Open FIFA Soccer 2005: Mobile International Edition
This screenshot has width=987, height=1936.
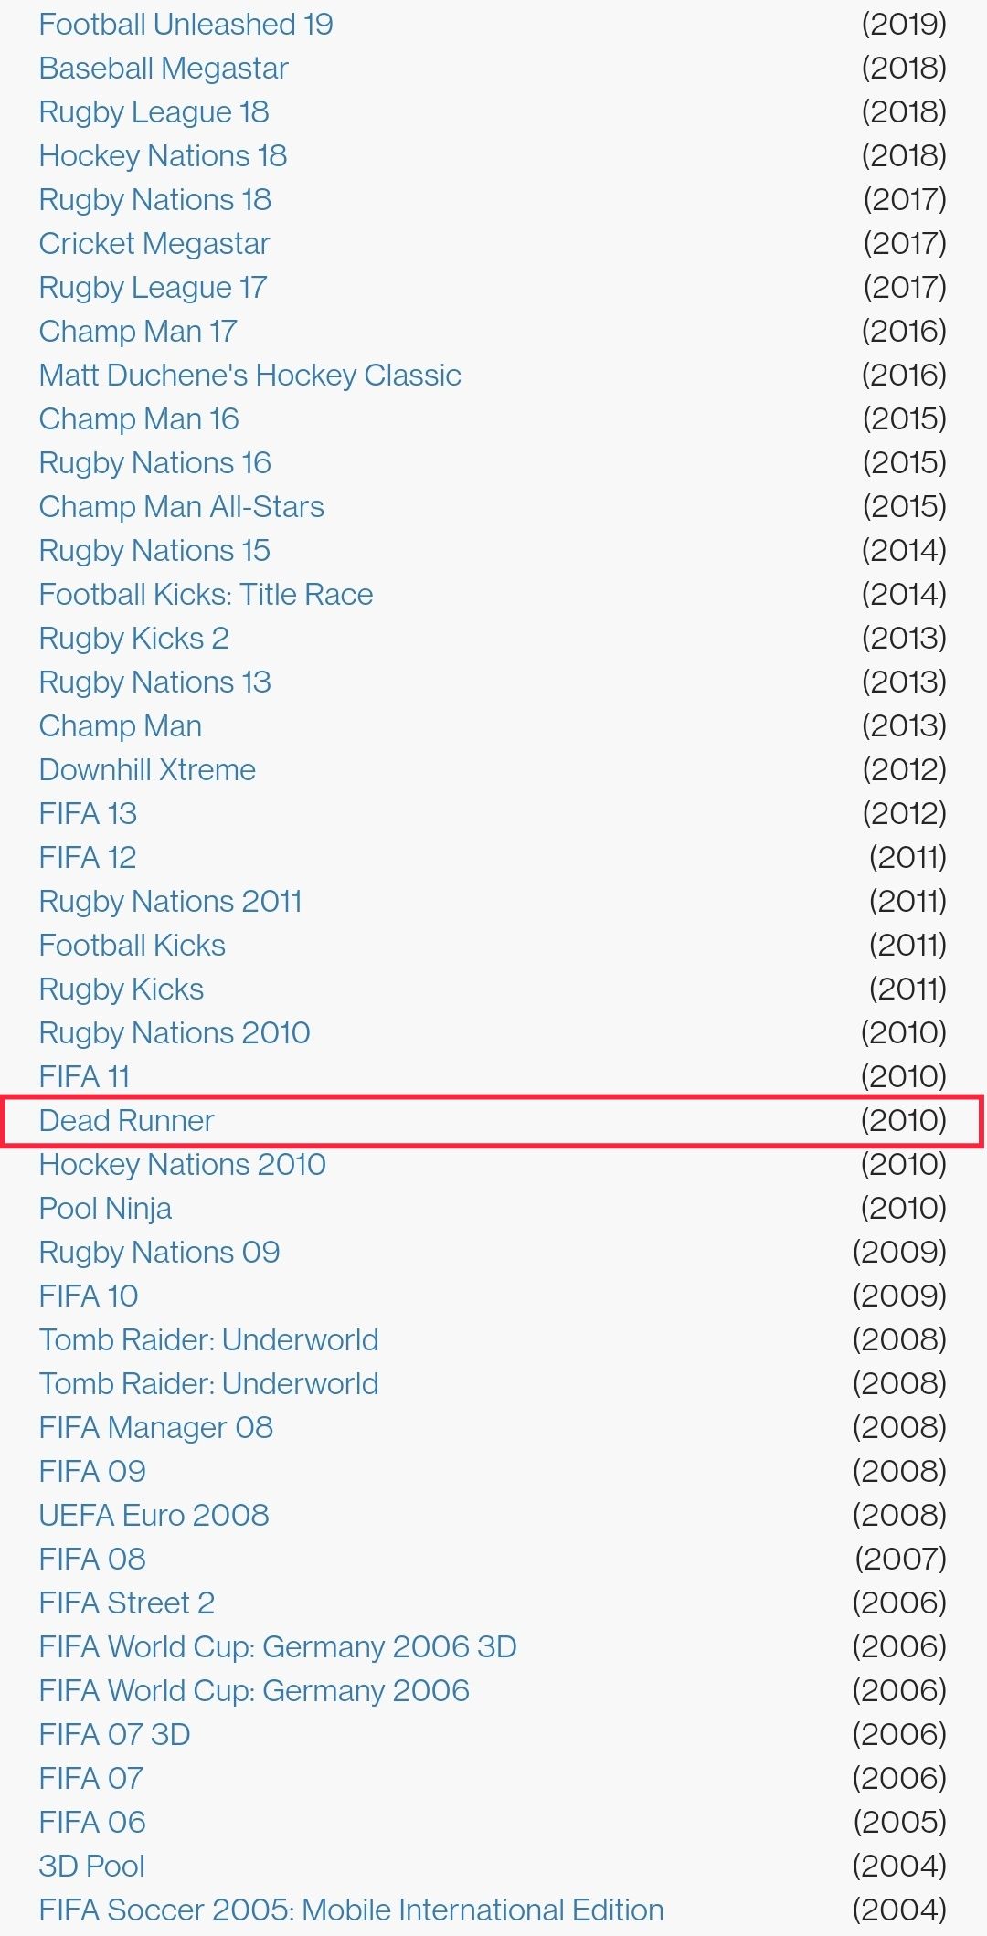351,1910
